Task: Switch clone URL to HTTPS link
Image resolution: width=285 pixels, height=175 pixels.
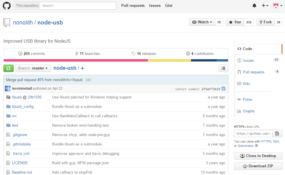Action: 266,141
